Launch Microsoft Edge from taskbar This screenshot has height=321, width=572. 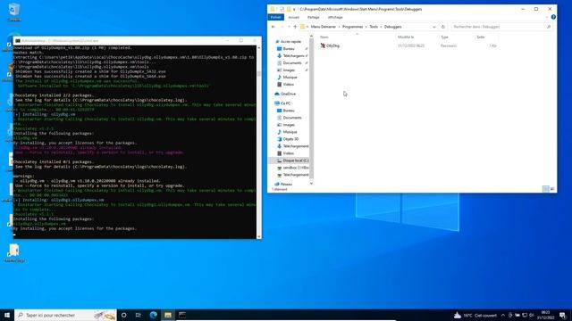coord(153,315)
